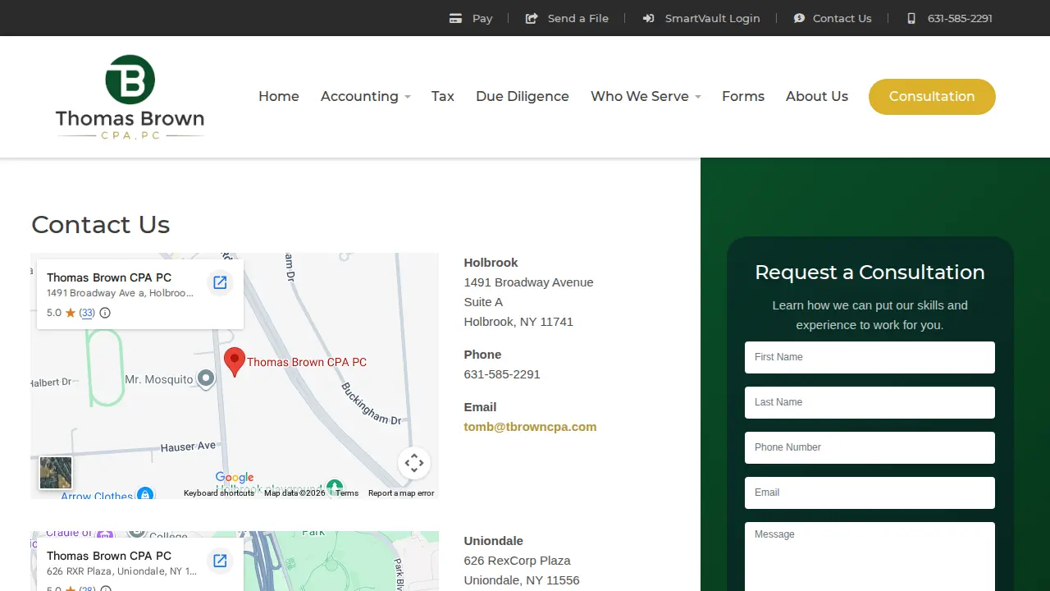Click the Contact Us chat bubble icon
1050x591 pixels.
799,18
